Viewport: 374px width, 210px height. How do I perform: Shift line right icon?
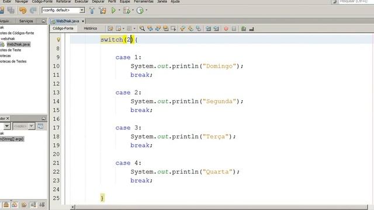216,29
